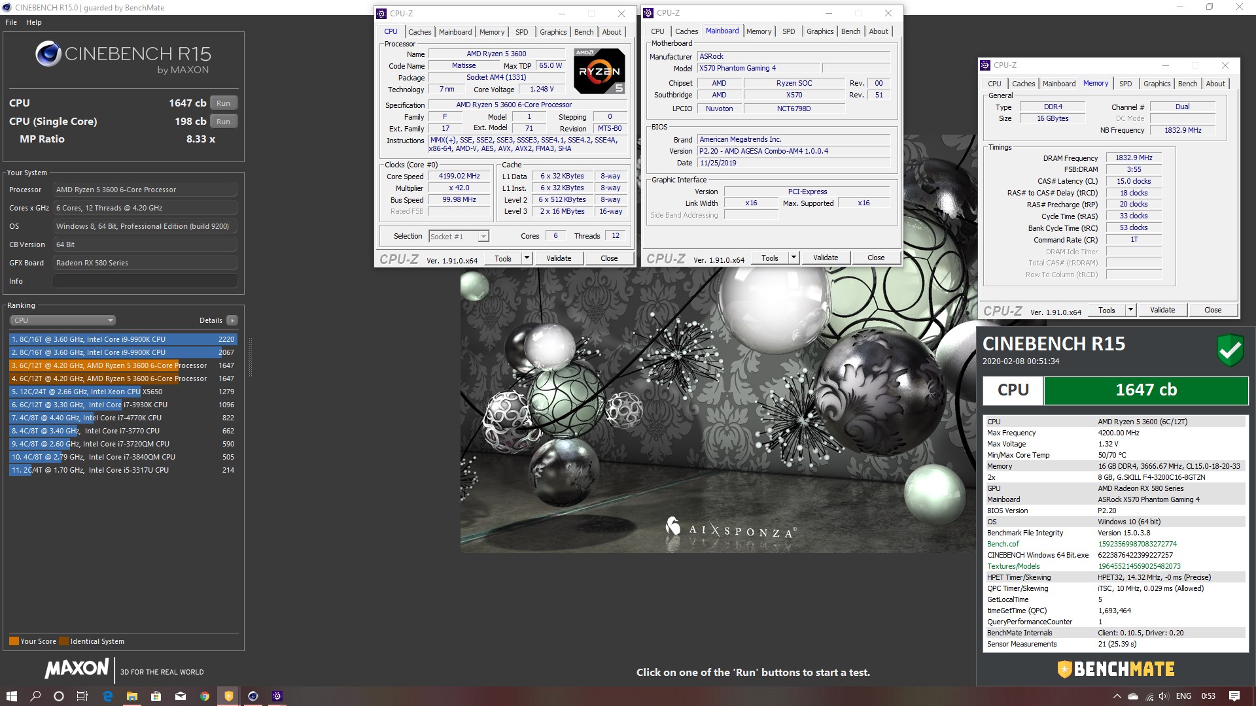Screen dimensions: 1256x706
Task: Select ranking row 11 Core i5-3317U
Action: click(x=123, y=470)
